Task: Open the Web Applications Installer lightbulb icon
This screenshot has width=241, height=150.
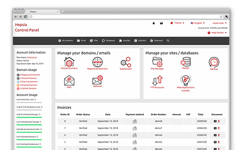Action: (186, 80)
